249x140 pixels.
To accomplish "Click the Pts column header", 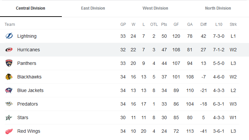I will (164, 24).
